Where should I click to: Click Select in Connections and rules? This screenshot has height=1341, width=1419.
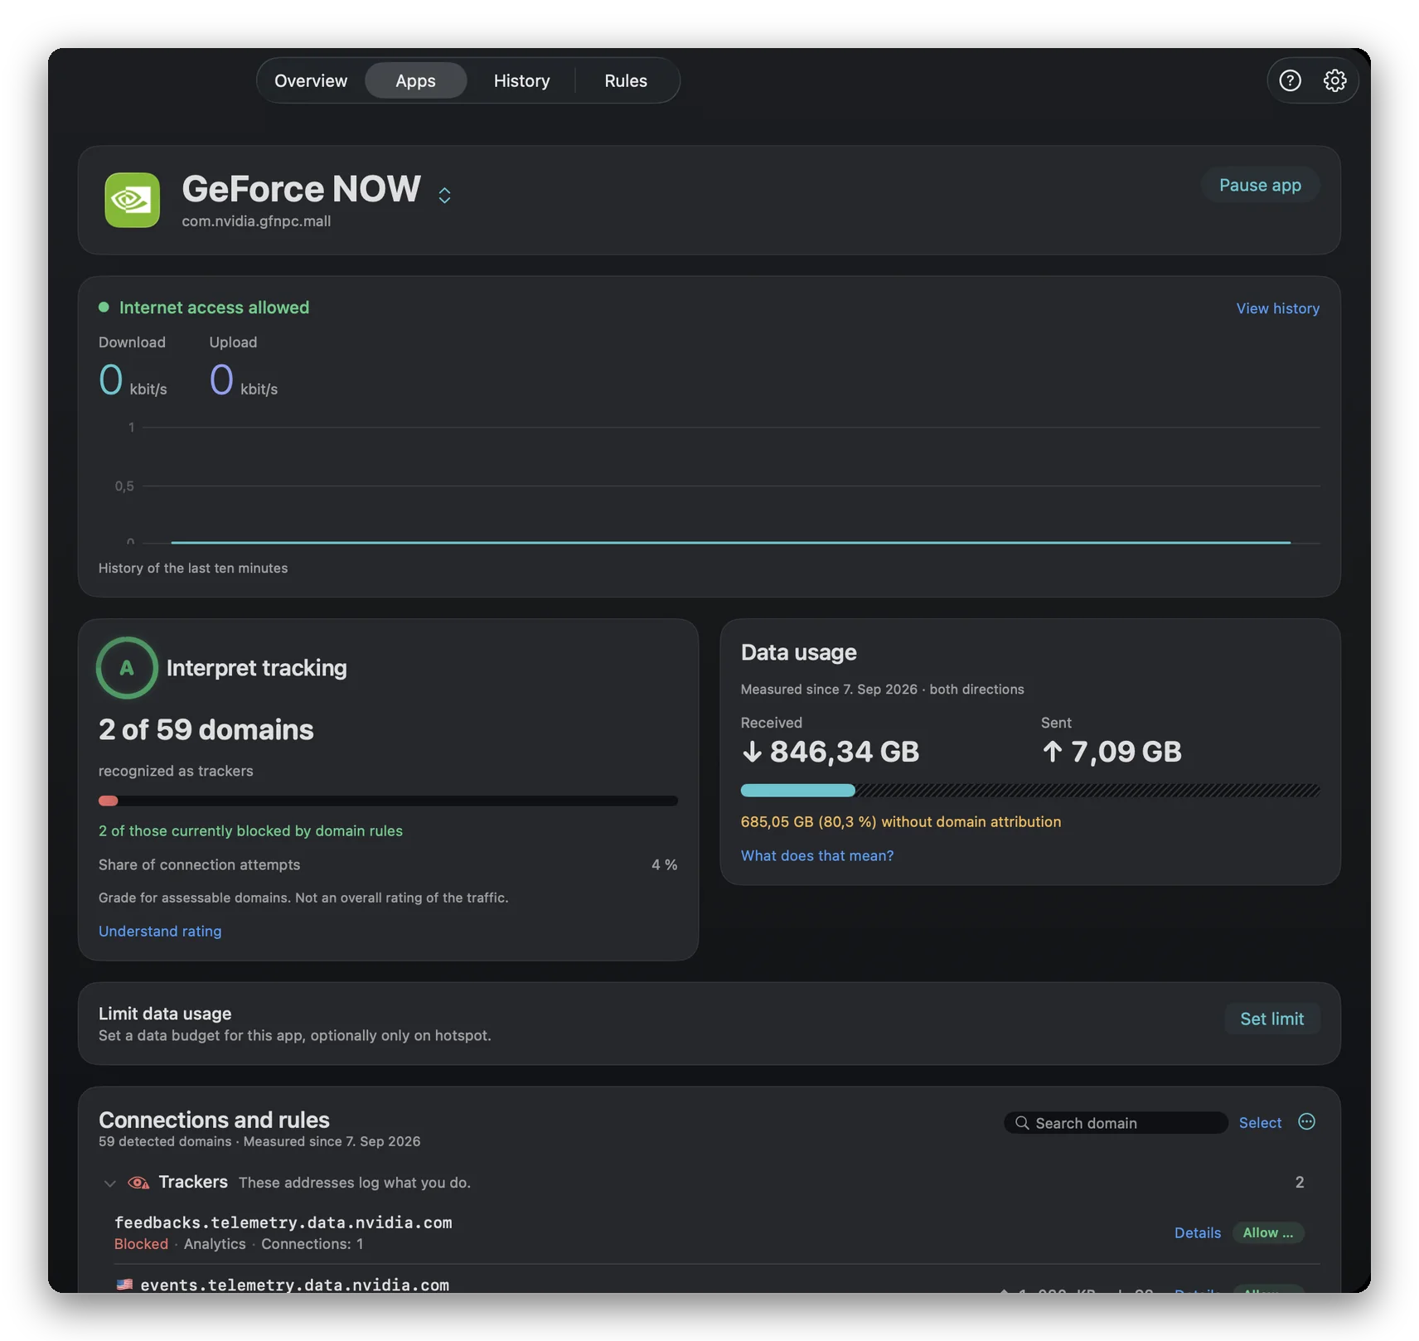pyautogui.click(x=1260, y=1122)
